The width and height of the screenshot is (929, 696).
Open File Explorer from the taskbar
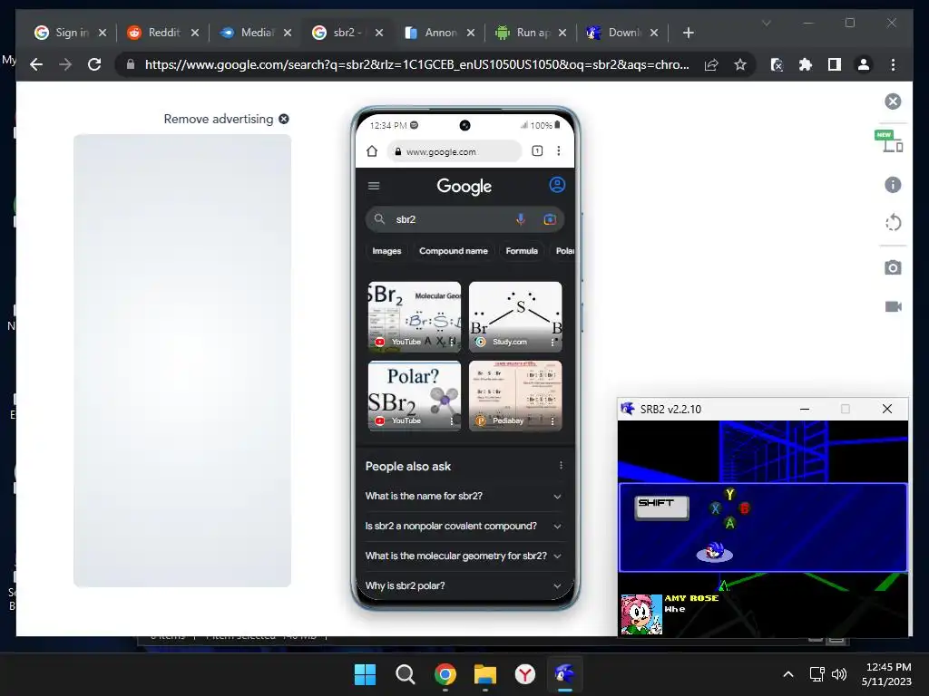485,674
